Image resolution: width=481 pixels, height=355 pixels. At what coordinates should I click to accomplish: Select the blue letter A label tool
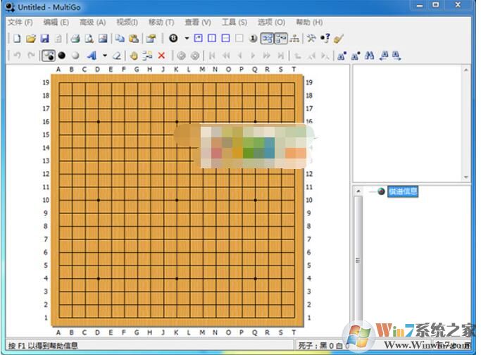92,56
